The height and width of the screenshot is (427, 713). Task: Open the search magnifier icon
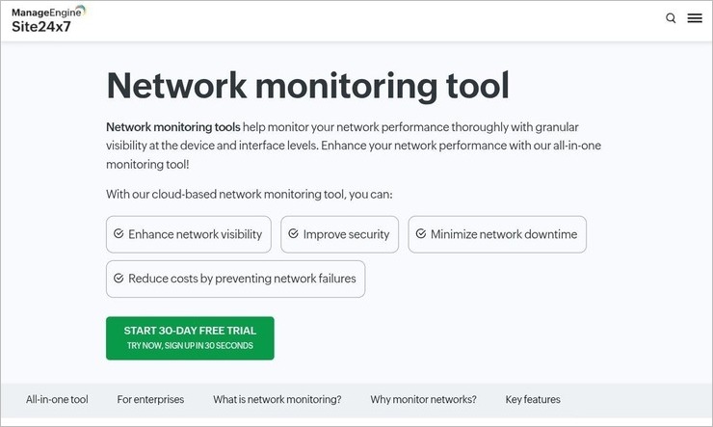pyautogui.click(x=671, y=18)
